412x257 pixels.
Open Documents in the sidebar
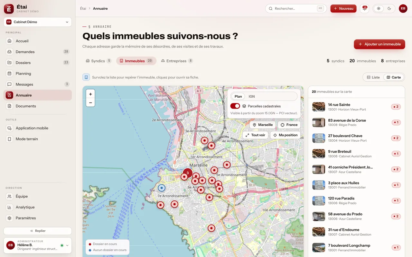(x=38, y=106)
